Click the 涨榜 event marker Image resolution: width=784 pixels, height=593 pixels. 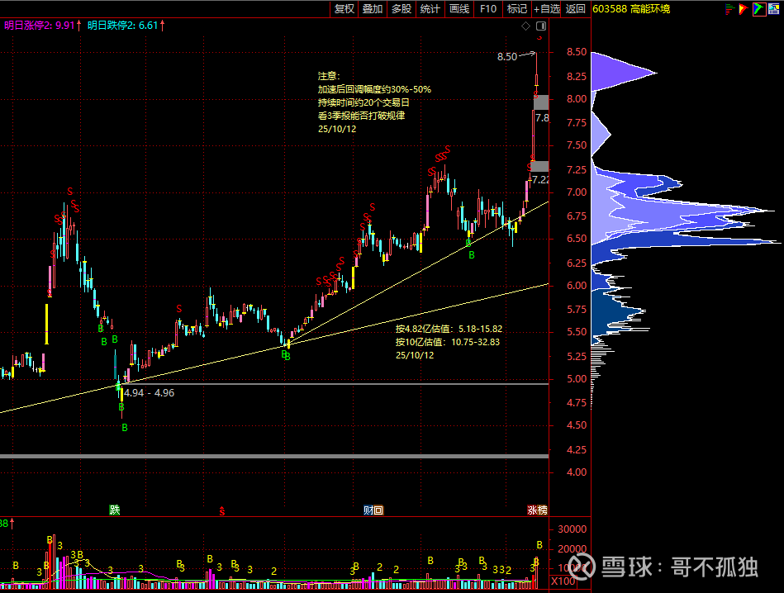[x=538, y=510]
